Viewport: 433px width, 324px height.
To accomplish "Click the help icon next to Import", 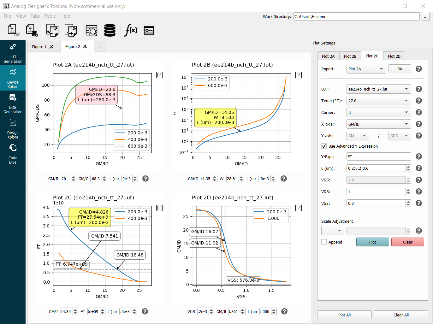I will coord(419,69).
